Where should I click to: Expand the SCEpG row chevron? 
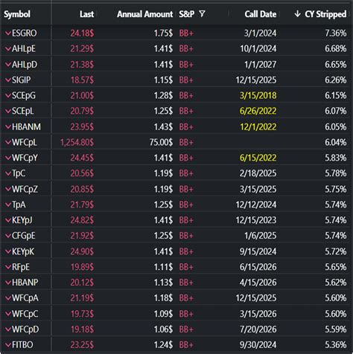coord(8,95)
